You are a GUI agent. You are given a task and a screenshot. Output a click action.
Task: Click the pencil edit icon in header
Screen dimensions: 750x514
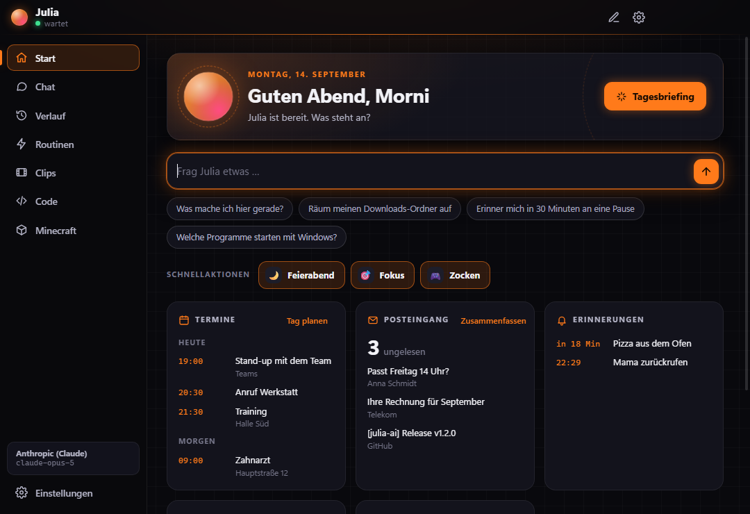coord(614,17)
